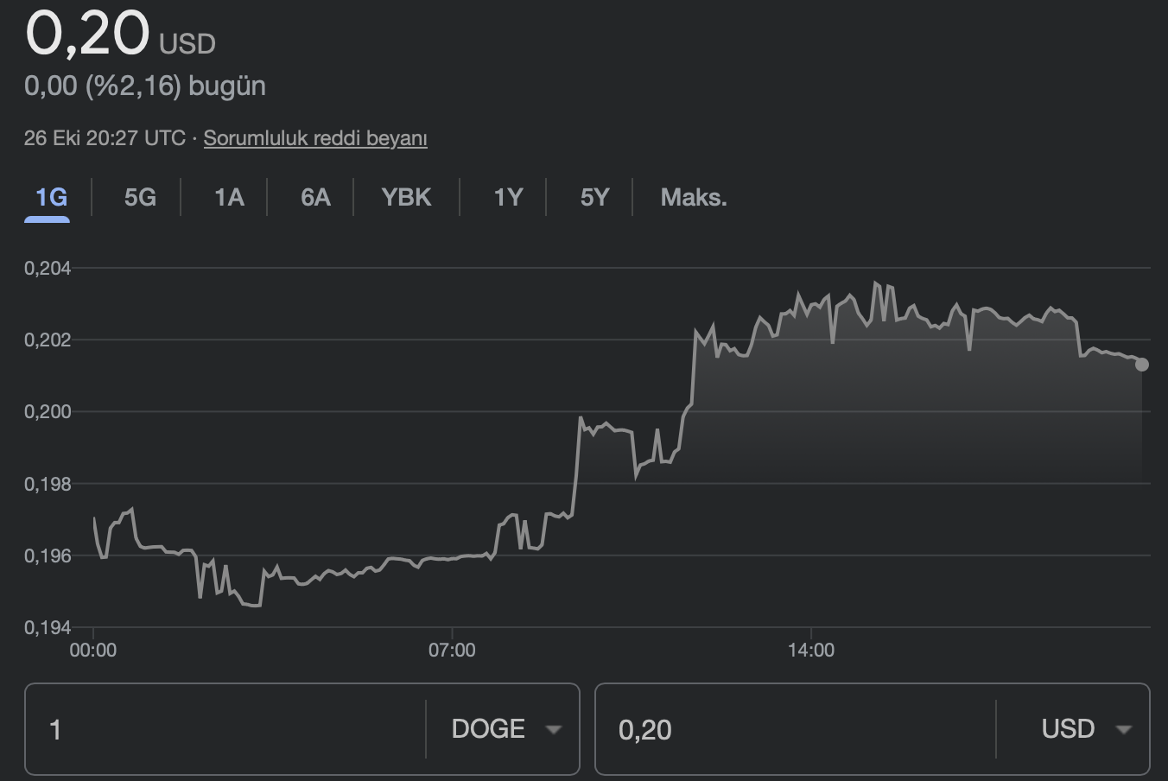Open the 1A chart range

pyautogui.click(x=228, y=198)
